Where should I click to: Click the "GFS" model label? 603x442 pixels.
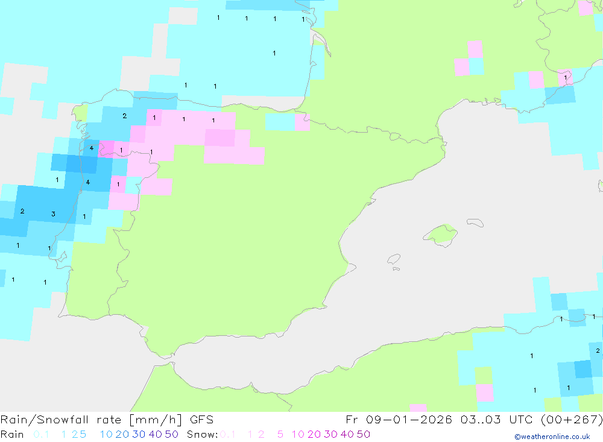(201, 420)
